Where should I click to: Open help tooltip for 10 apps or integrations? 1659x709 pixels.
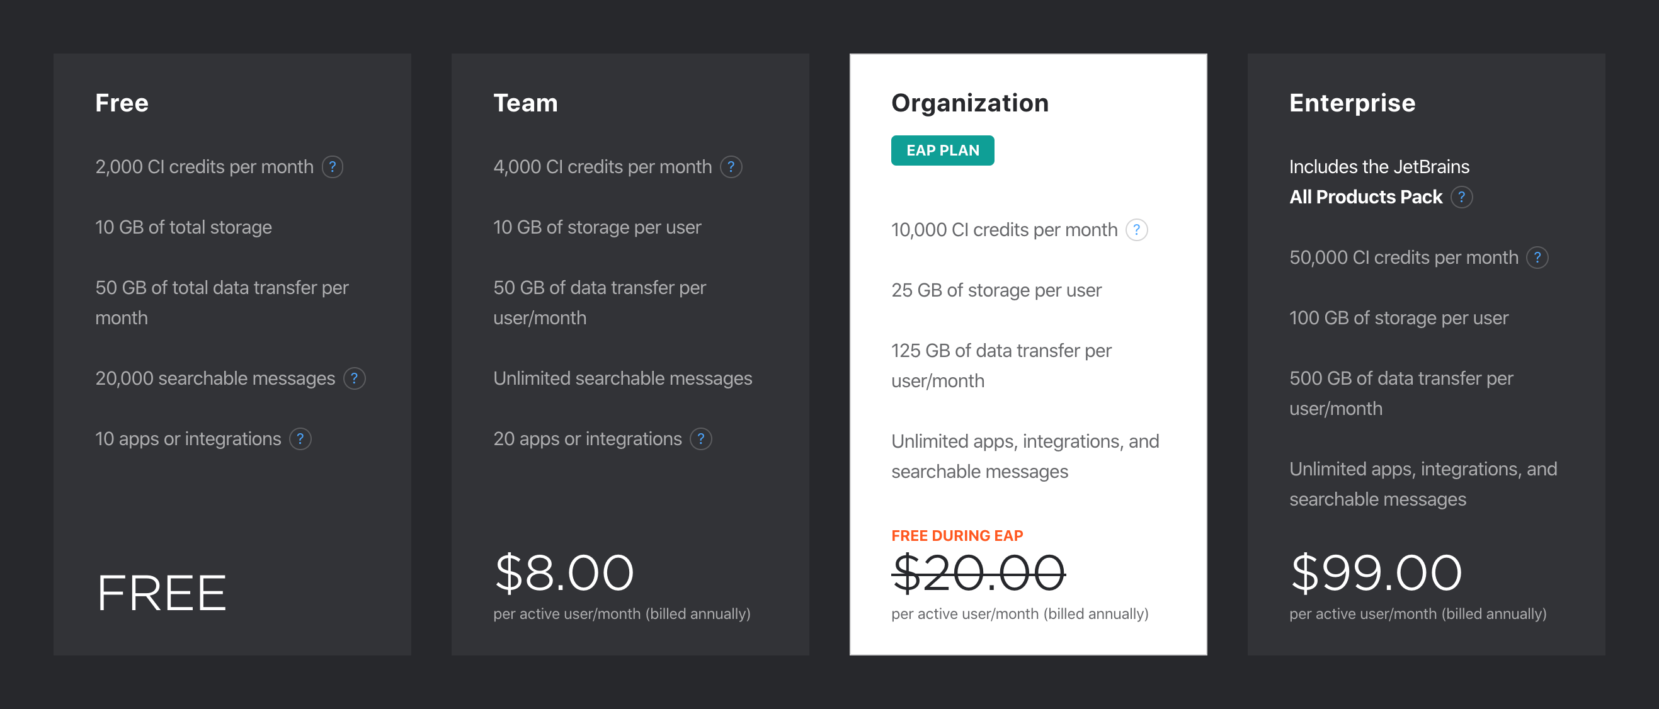[x=300, y=438]
